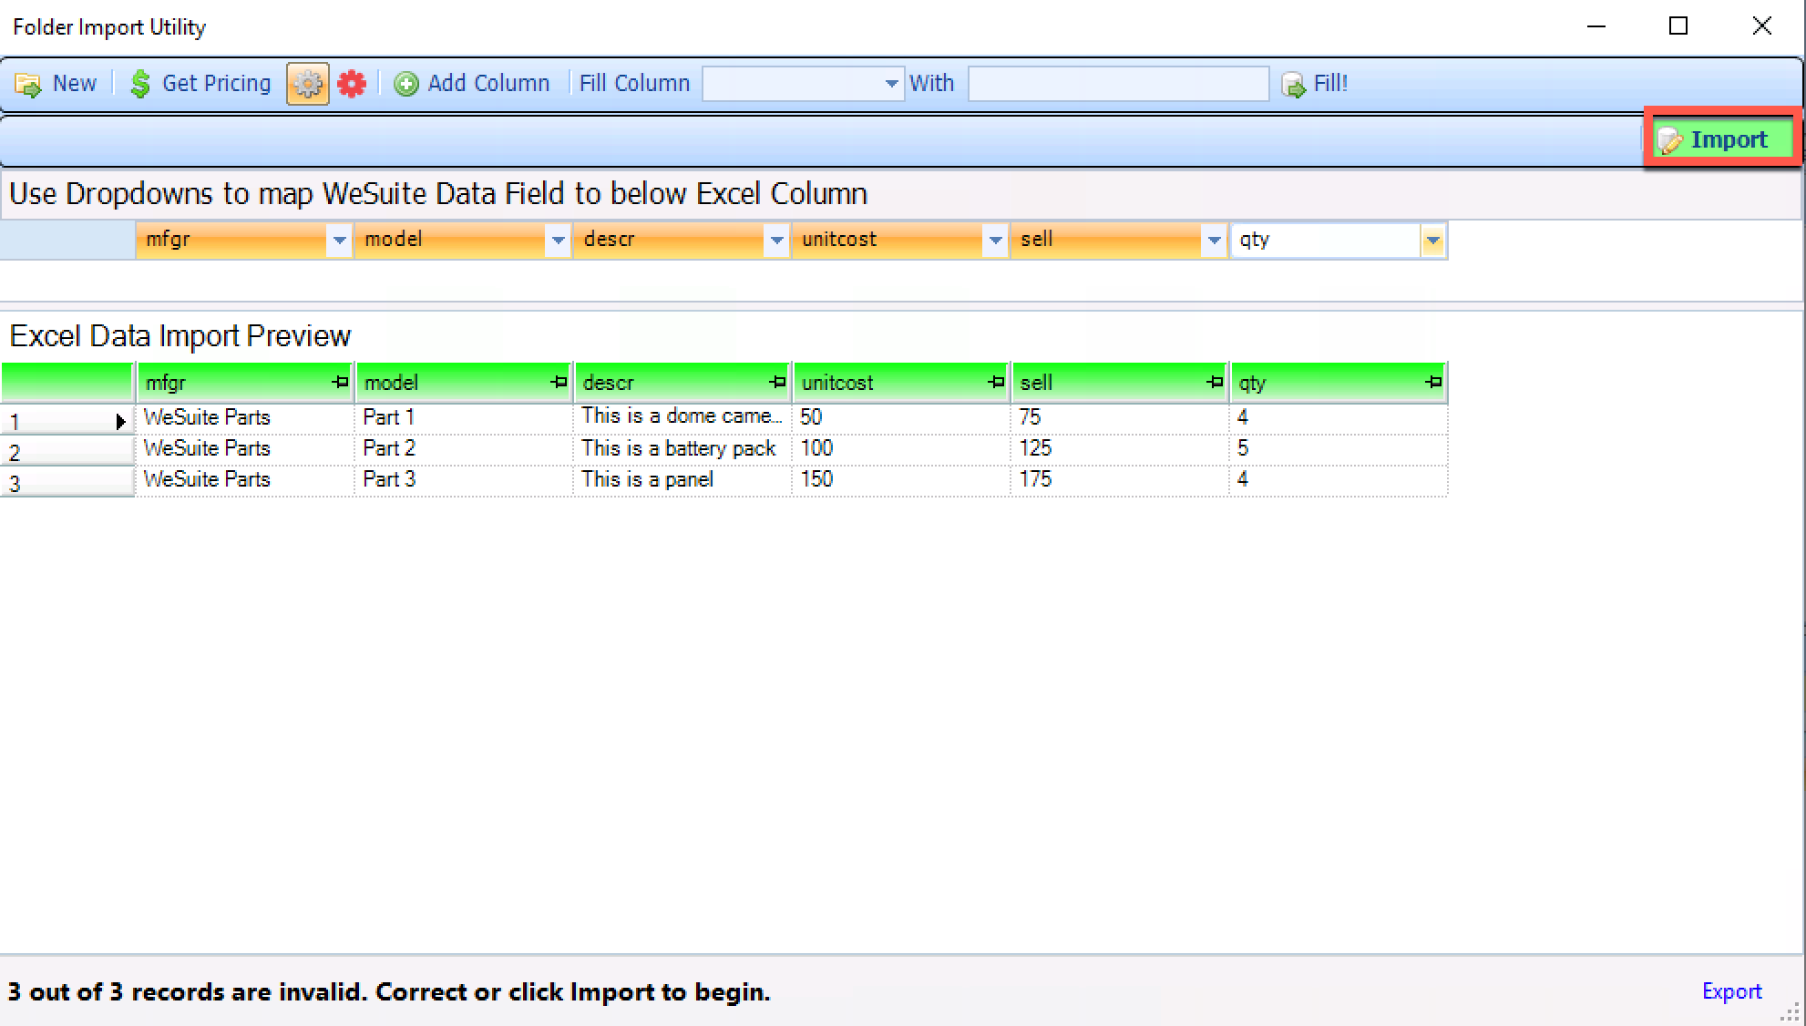Select row 2 header in preview grid
This screenshot has height=1026, width=1806.
click(x=67, y=451)
